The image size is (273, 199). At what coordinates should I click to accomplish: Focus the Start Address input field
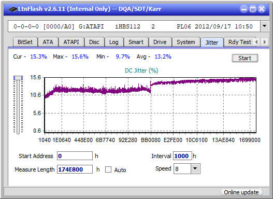pos(75,156)
